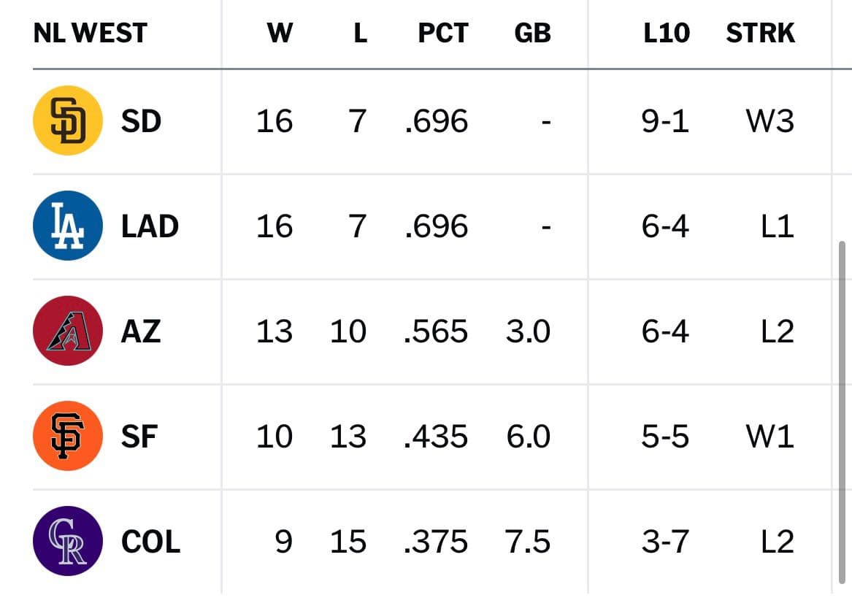
Task: Click the Los Angeles Dodgers logo
Action: tap(68, 226)
